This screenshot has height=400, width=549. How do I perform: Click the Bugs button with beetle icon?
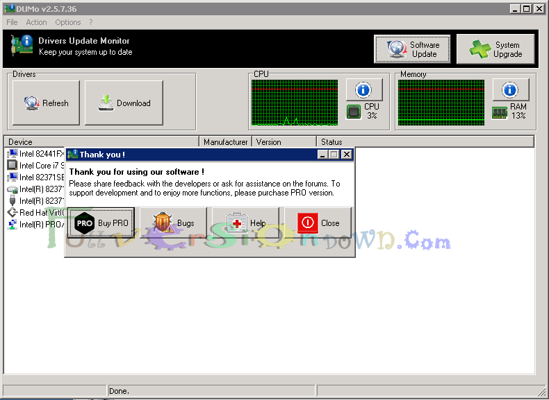coord(173,223)
